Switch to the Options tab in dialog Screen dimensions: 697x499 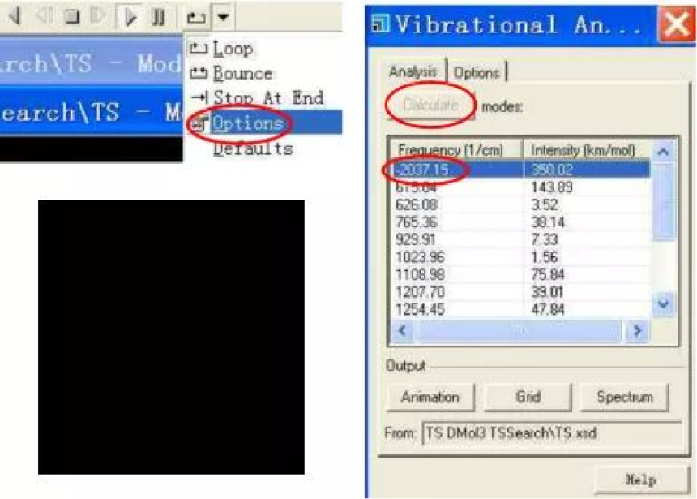point(477,72)
